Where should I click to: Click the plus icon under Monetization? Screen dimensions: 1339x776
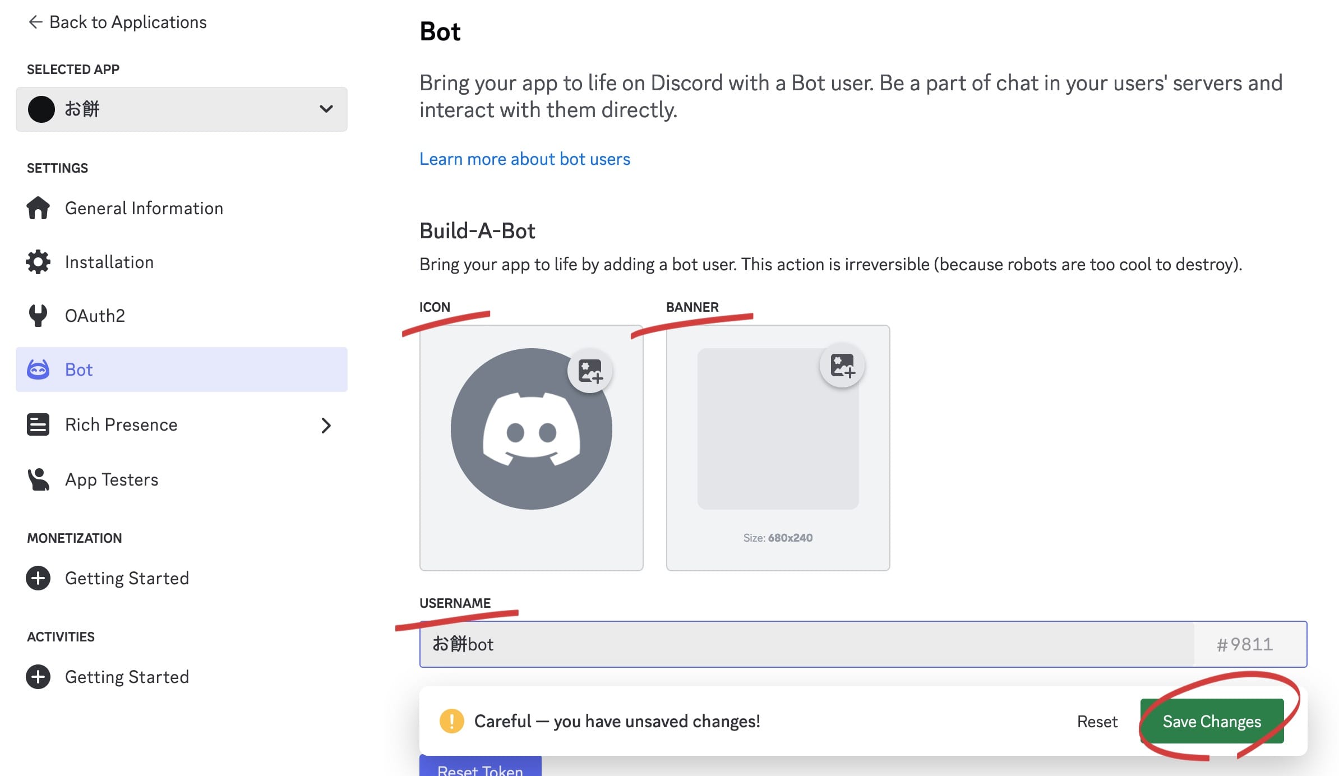click(x=38, y=578)
